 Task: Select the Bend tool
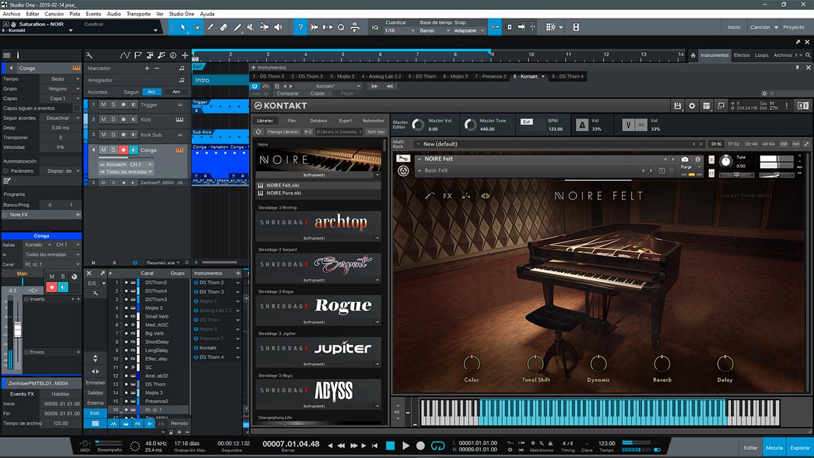[x=265, y=27]
